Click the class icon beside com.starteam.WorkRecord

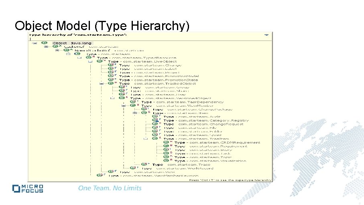click(x=133, y=168)
